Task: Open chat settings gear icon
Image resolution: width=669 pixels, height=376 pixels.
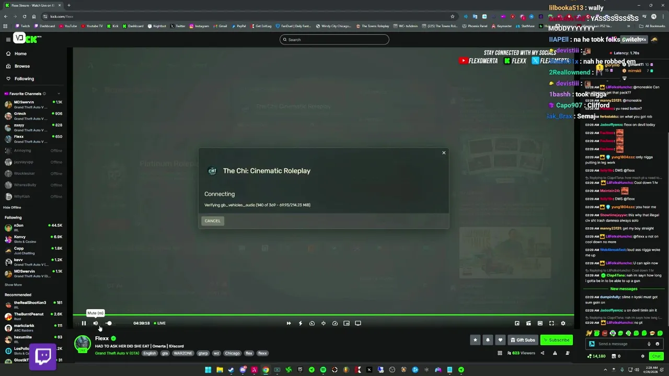Action: [x=643, y=356]
